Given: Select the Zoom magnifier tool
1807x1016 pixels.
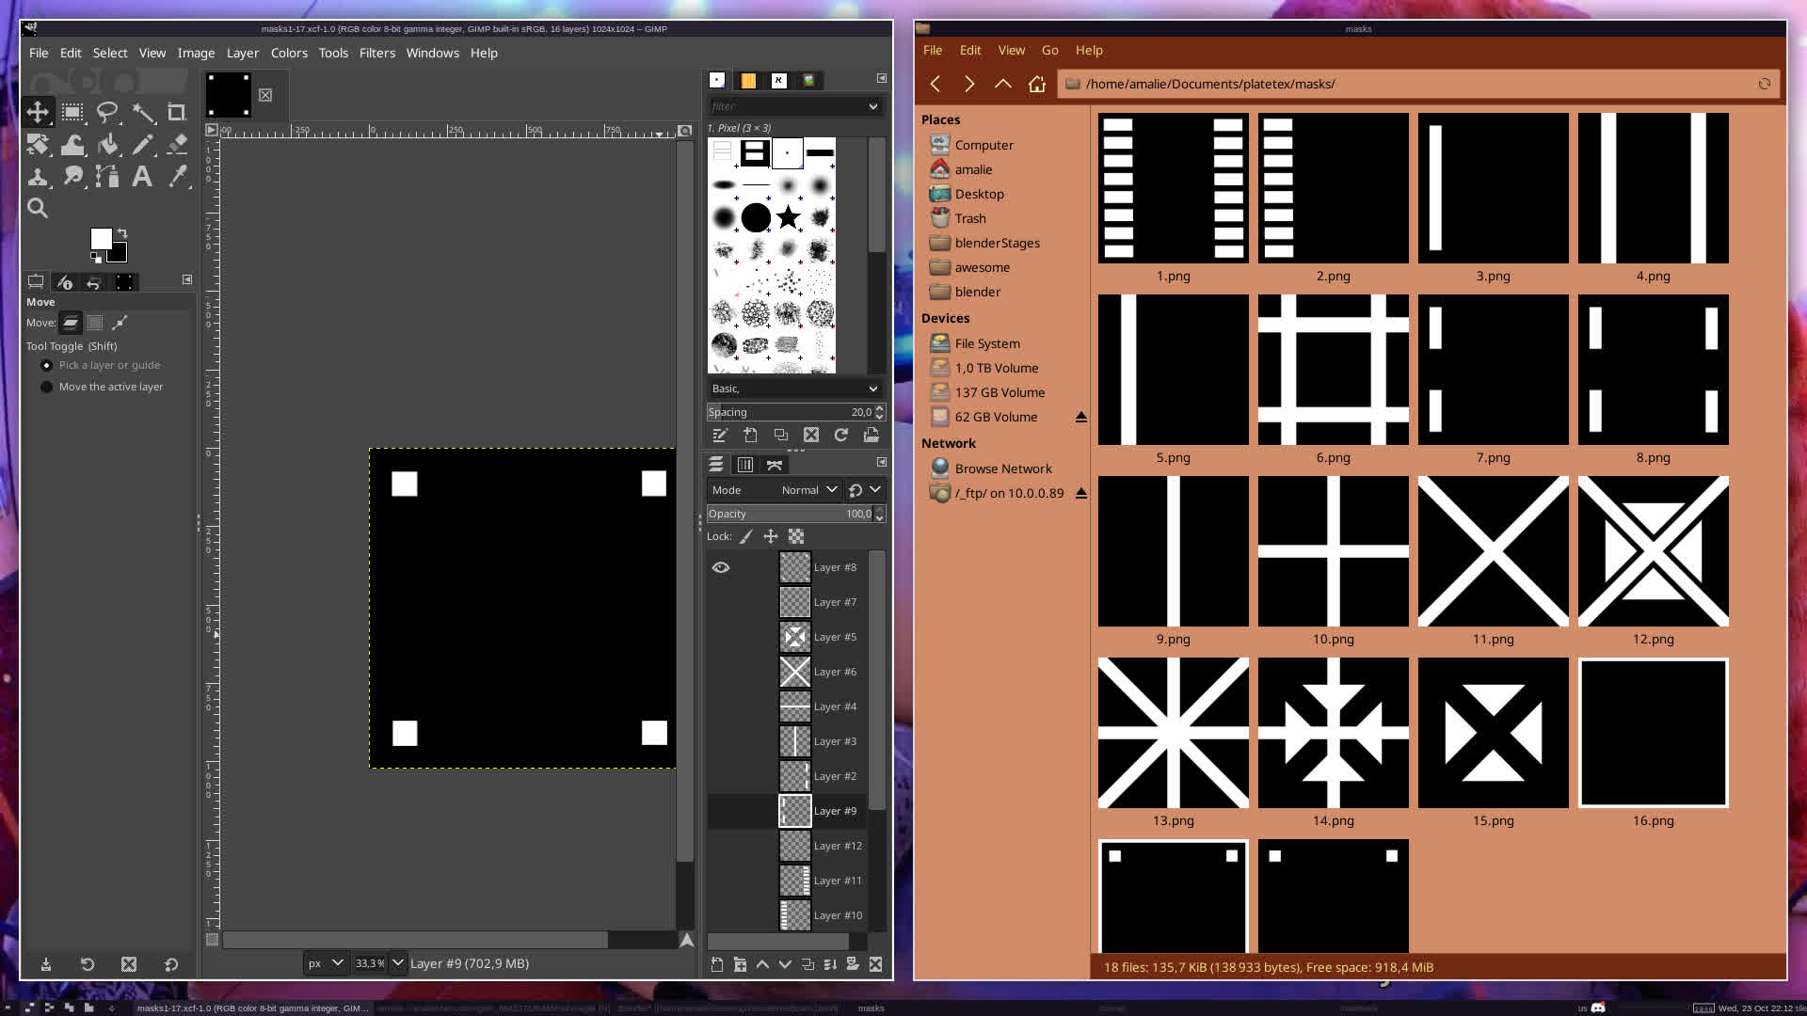Looking at the screenshot, I should [x=38, y=208].
